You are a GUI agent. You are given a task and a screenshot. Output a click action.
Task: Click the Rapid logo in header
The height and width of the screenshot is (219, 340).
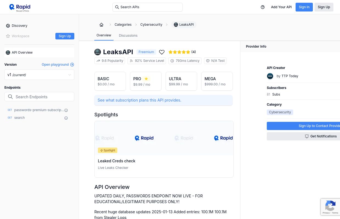click(20, 7)
